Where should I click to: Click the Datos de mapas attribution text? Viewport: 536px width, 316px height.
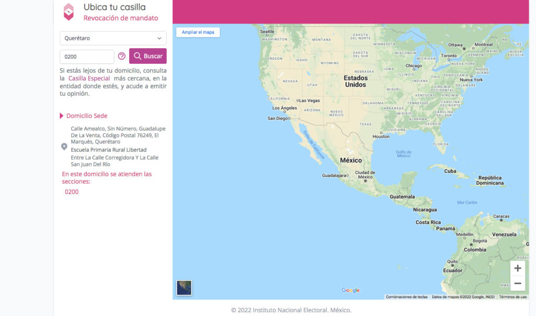coord(463,297)
